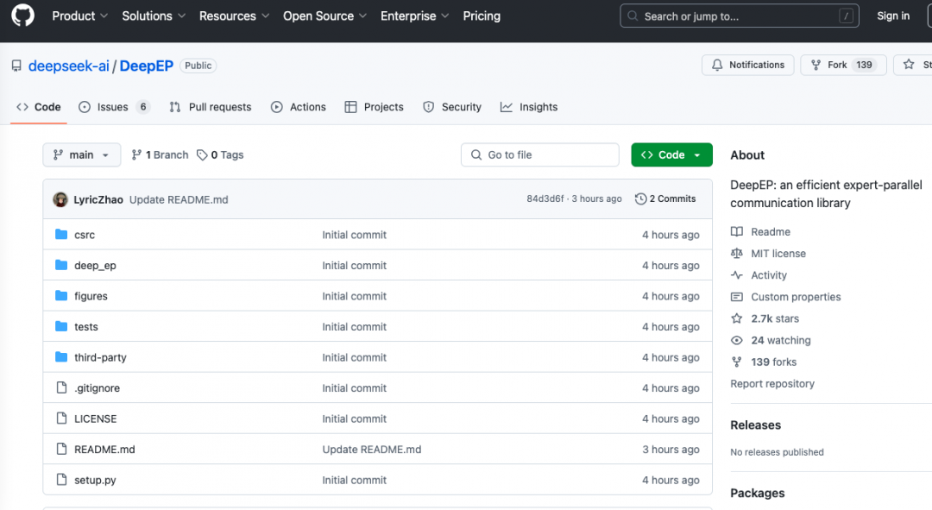Click the fork icon in Fork button
Image resolution: width=932 pixels, height=510 pixels.
(816, 65)
